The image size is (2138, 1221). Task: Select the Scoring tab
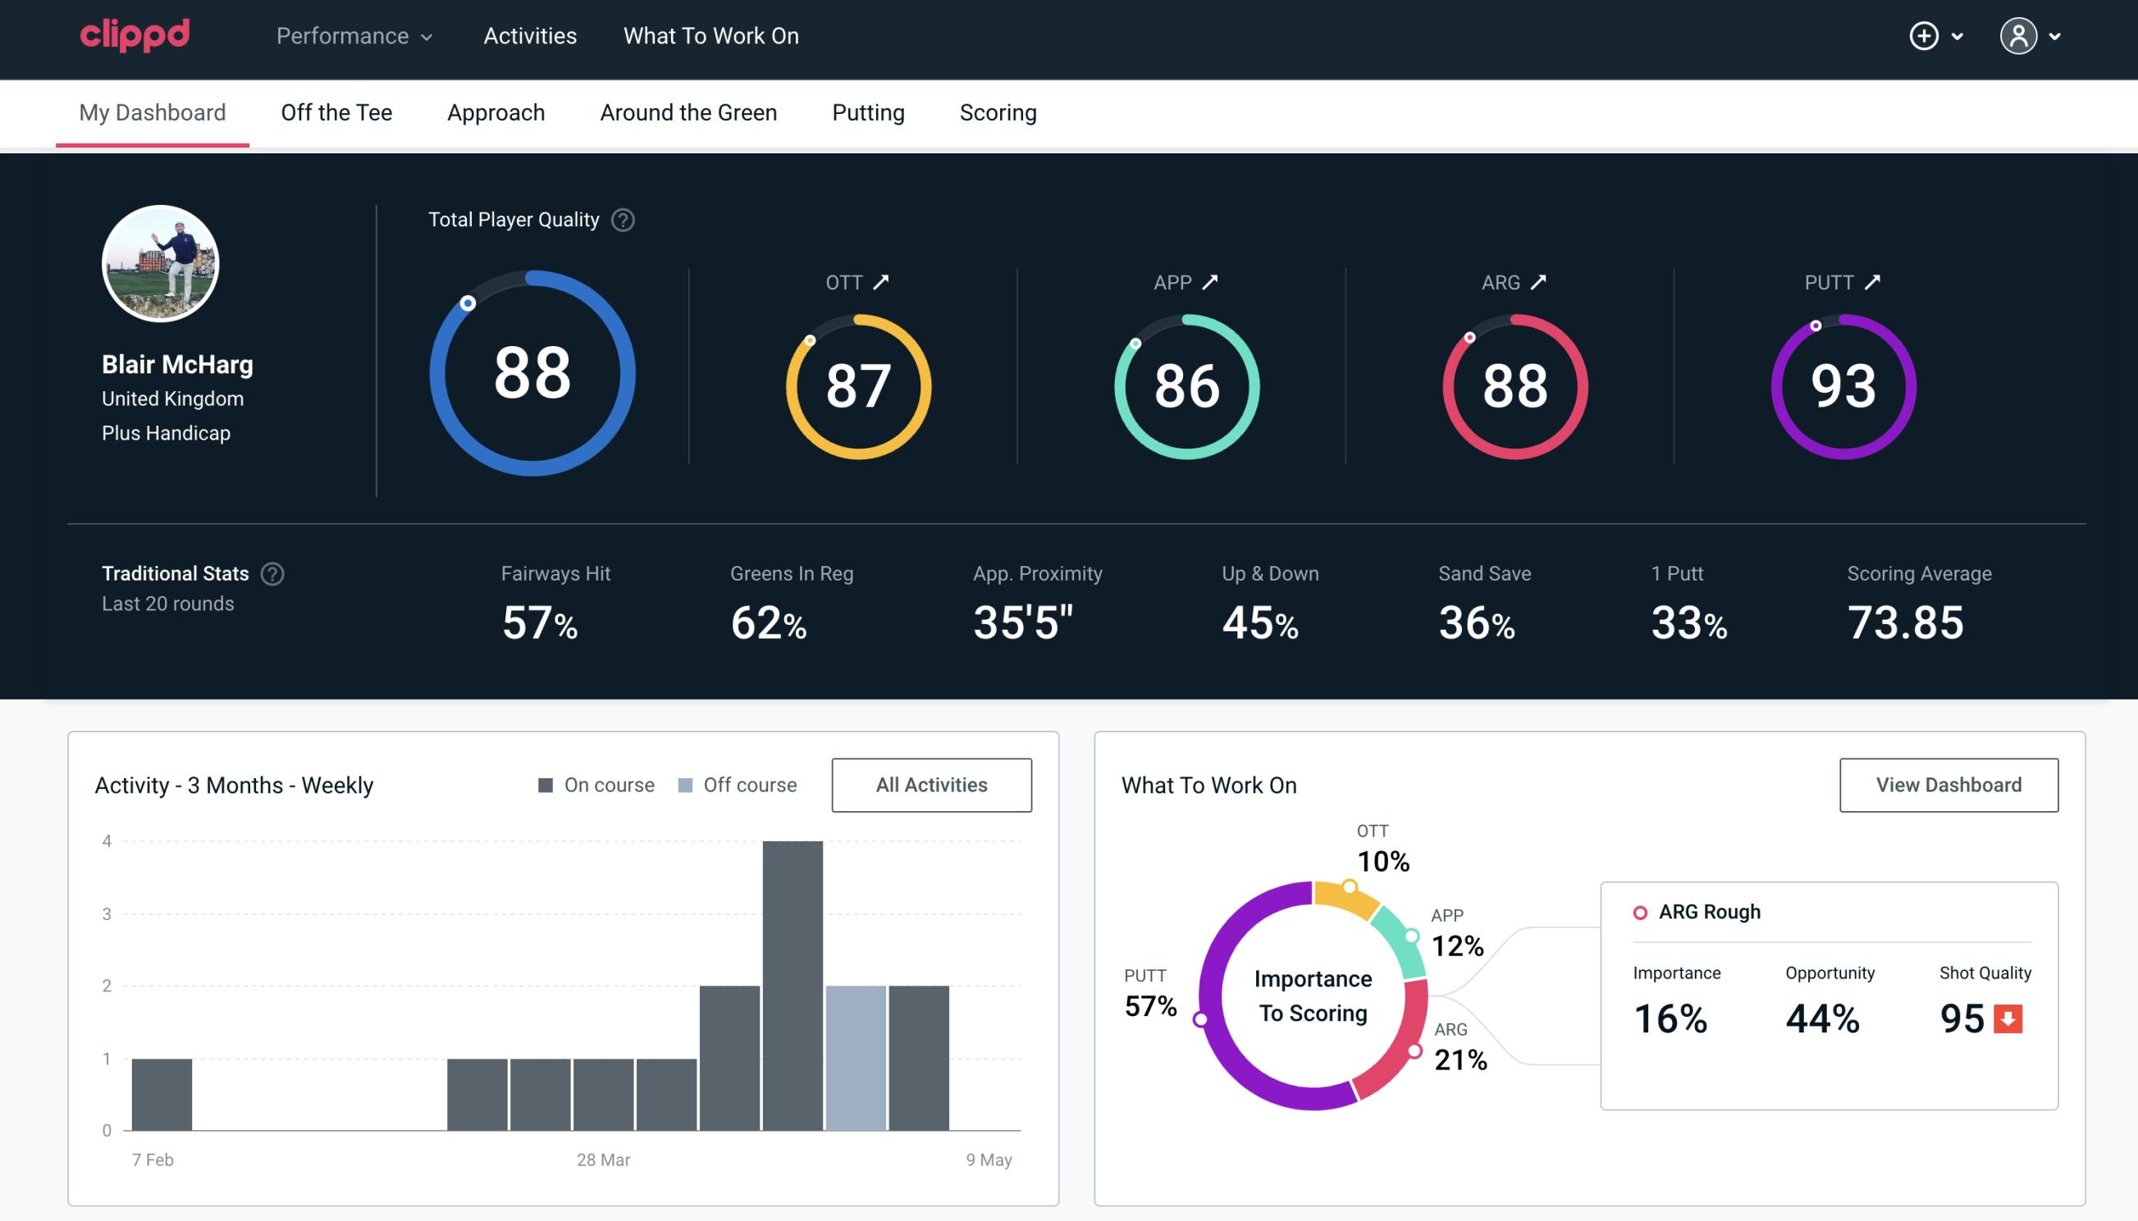[x=998, y=112]
